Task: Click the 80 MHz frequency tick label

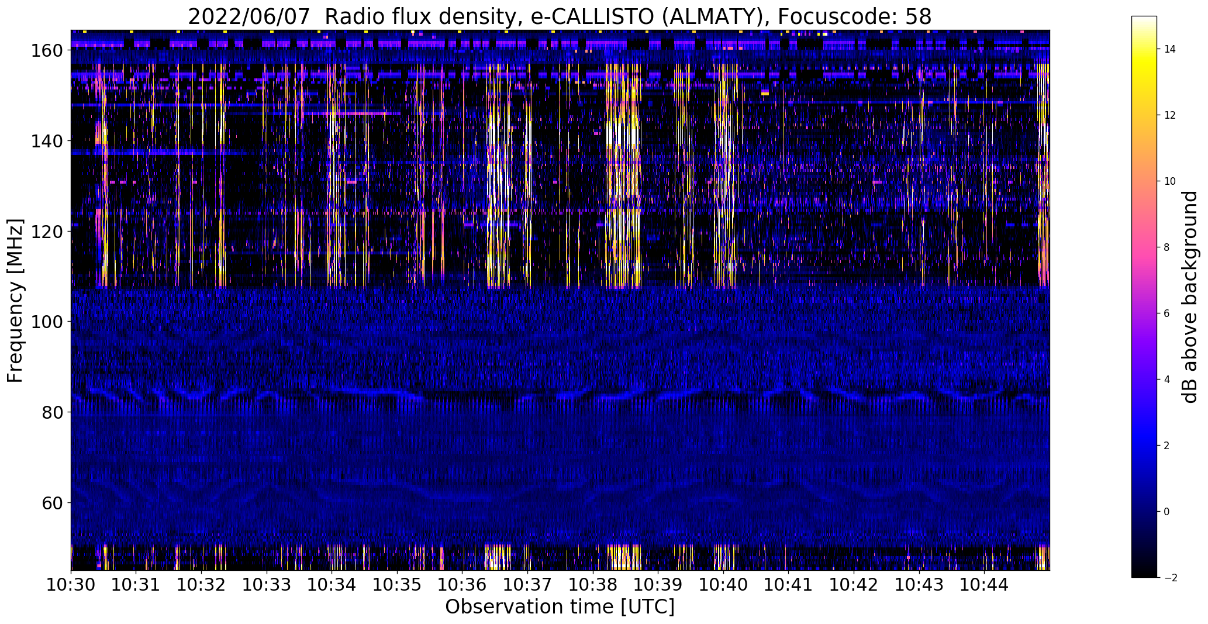Action: click(x=52, y=412)
